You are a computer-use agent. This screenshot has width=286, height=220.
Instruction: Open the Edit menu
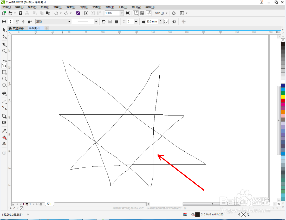coord(19,7)
